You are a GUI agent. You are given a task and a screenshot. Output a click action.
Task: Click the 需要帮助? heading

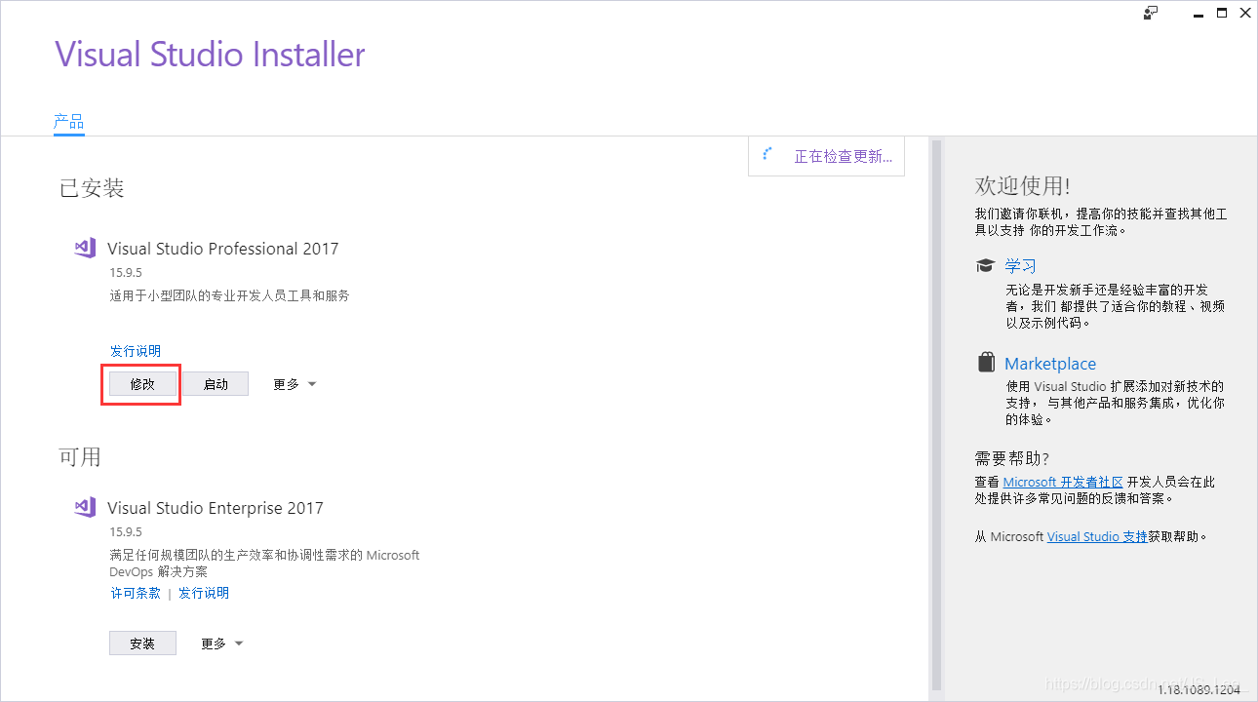point(1012,458)
